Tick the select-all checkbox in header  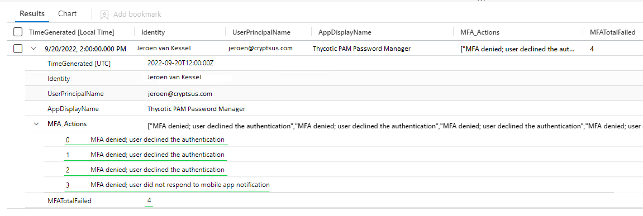tap(18, 32)
